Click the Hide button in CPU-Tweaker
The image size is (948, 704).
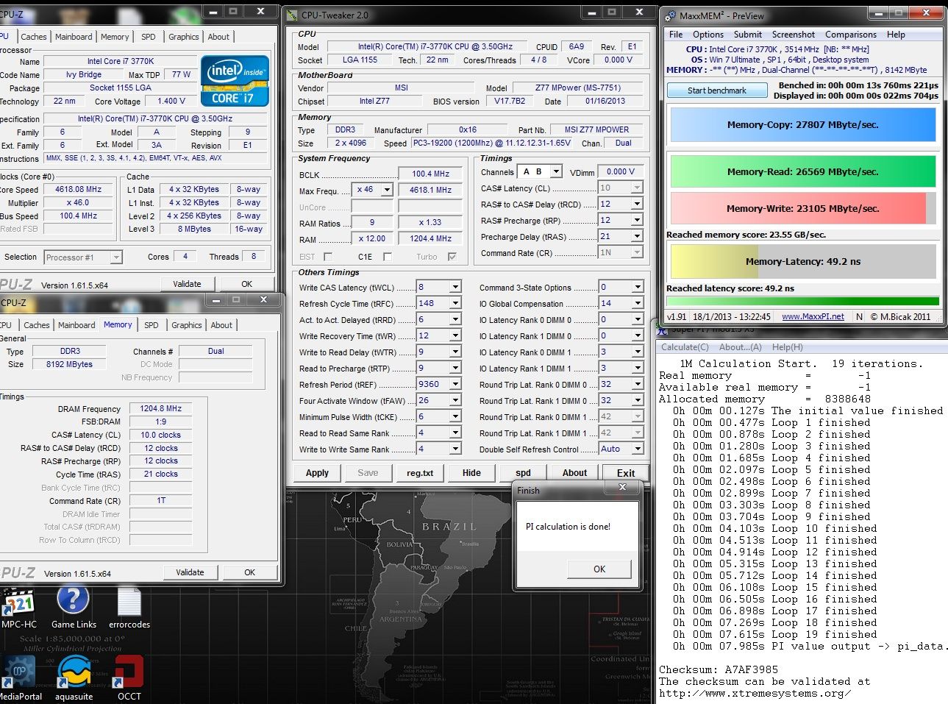(x=471, y=473)
